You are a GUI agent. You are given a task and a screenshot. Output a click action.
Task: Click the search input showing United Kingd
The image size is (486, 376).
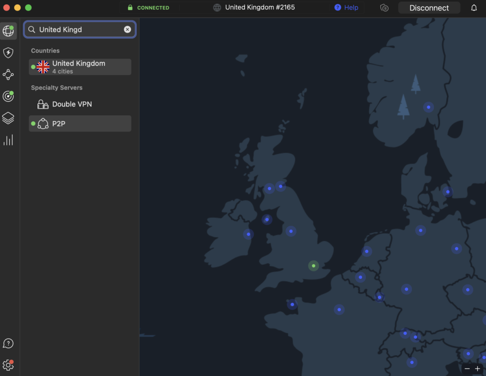(x=76, y=29)
